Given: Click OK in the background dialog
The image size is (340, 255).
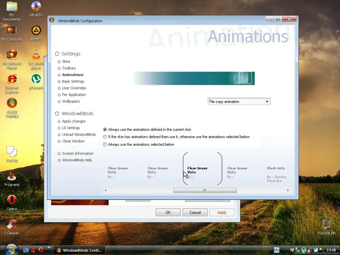Looking at the screenshot, I should click(168, 212).
